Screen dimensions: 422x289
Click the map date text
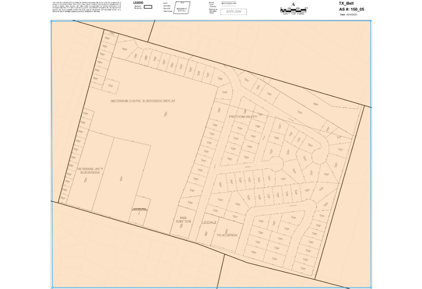pyautogui.click(x=350, y=14)
